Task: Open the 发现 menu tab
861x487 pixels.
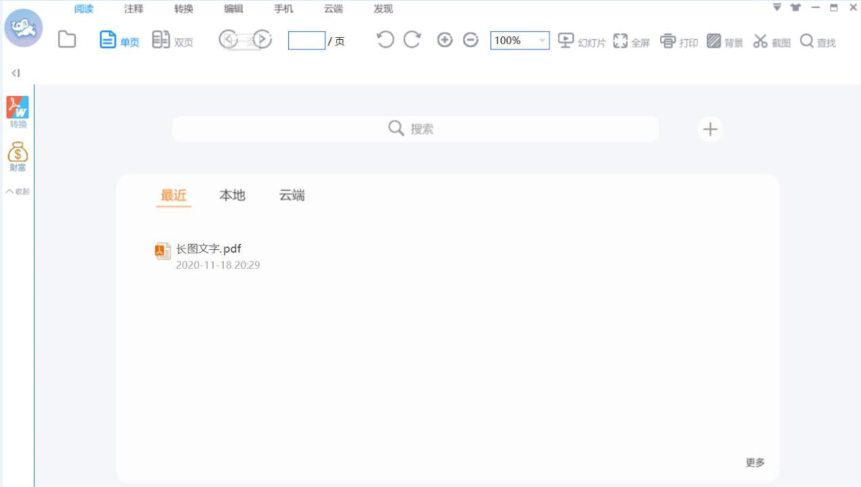Action: (383, 9)
